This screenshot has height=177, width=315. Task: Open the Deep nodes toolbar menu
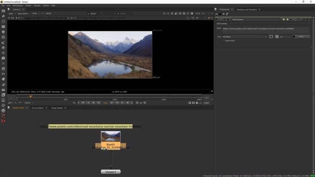[x=3, y=69]
